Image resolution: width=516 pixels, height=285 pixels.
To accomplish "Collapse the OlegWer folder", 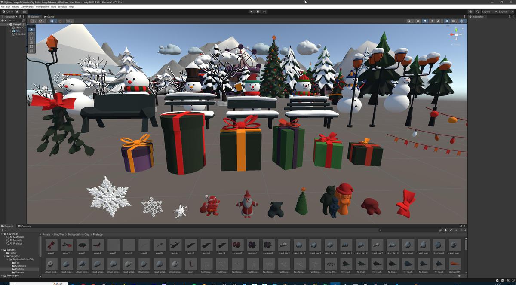I will click(x=5, y=256).
